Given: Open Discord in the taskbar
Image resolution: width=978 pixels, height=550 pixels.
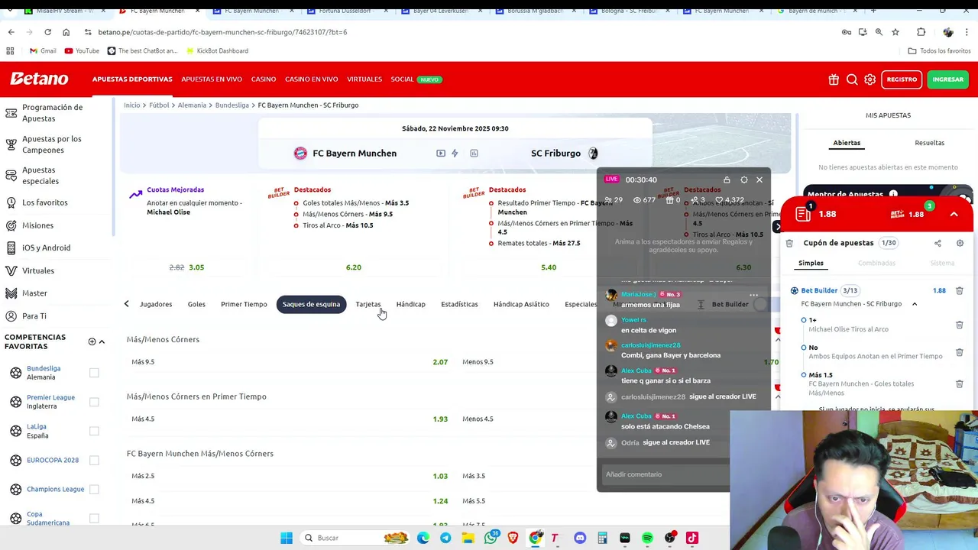Looking at the screenshot, I should [580, 538].
